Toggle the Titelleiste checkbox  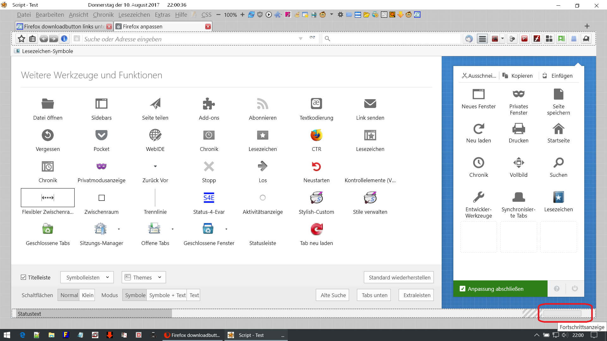coord(23,277)
